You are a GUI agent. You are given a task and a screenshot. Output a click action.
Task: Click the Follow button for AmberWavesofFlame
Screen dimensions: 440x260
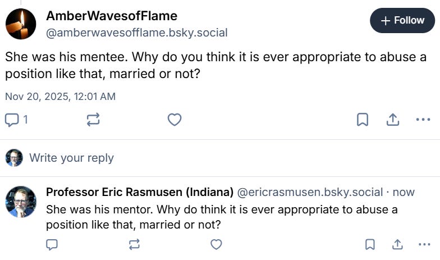click(x=402, y=21)
